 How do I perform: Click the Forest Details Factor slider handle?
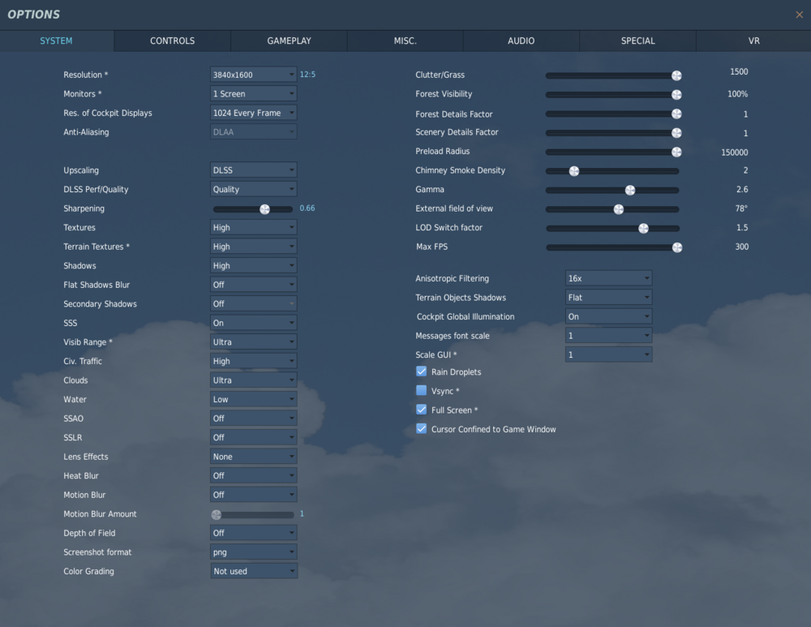tap(676, 114)
